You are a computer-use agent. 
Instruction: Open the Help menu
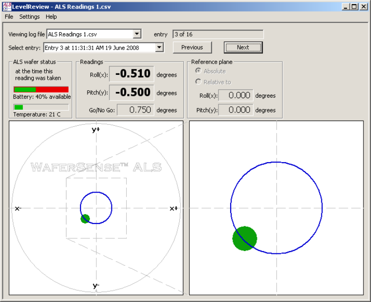coord(51,17)
